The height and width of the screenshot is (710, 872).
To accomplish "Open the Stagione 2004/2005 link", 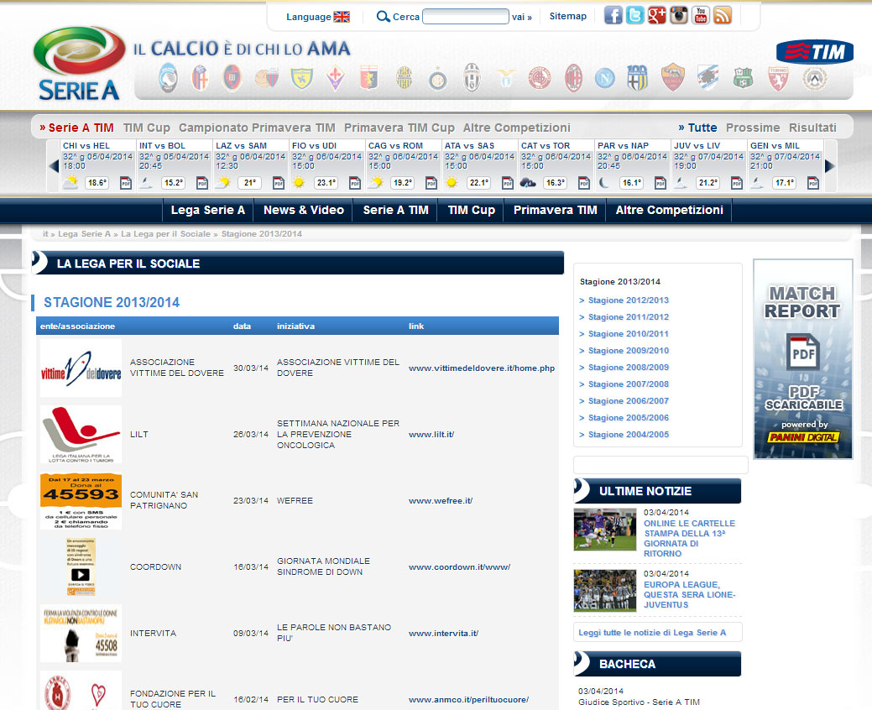I will coord(629,435).
